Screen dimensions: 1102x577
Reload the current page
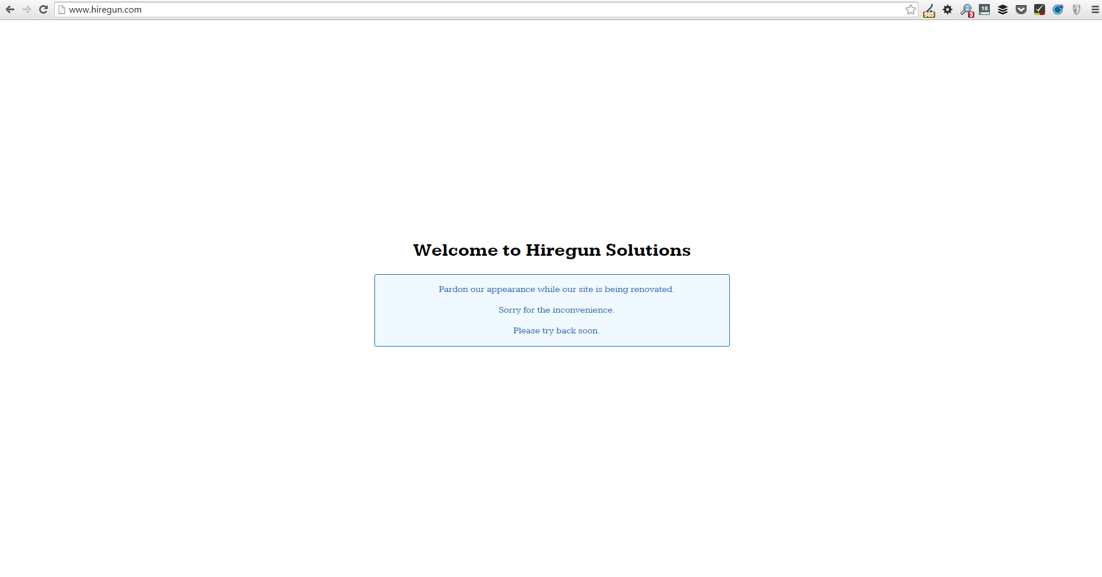43,10
